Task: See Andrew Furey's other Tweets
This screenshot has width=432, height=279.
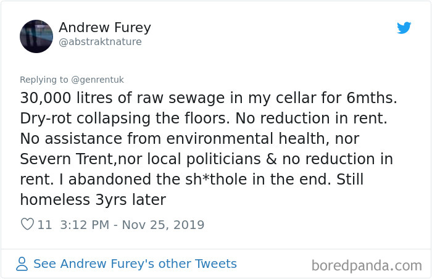Action: pos(135,264)
